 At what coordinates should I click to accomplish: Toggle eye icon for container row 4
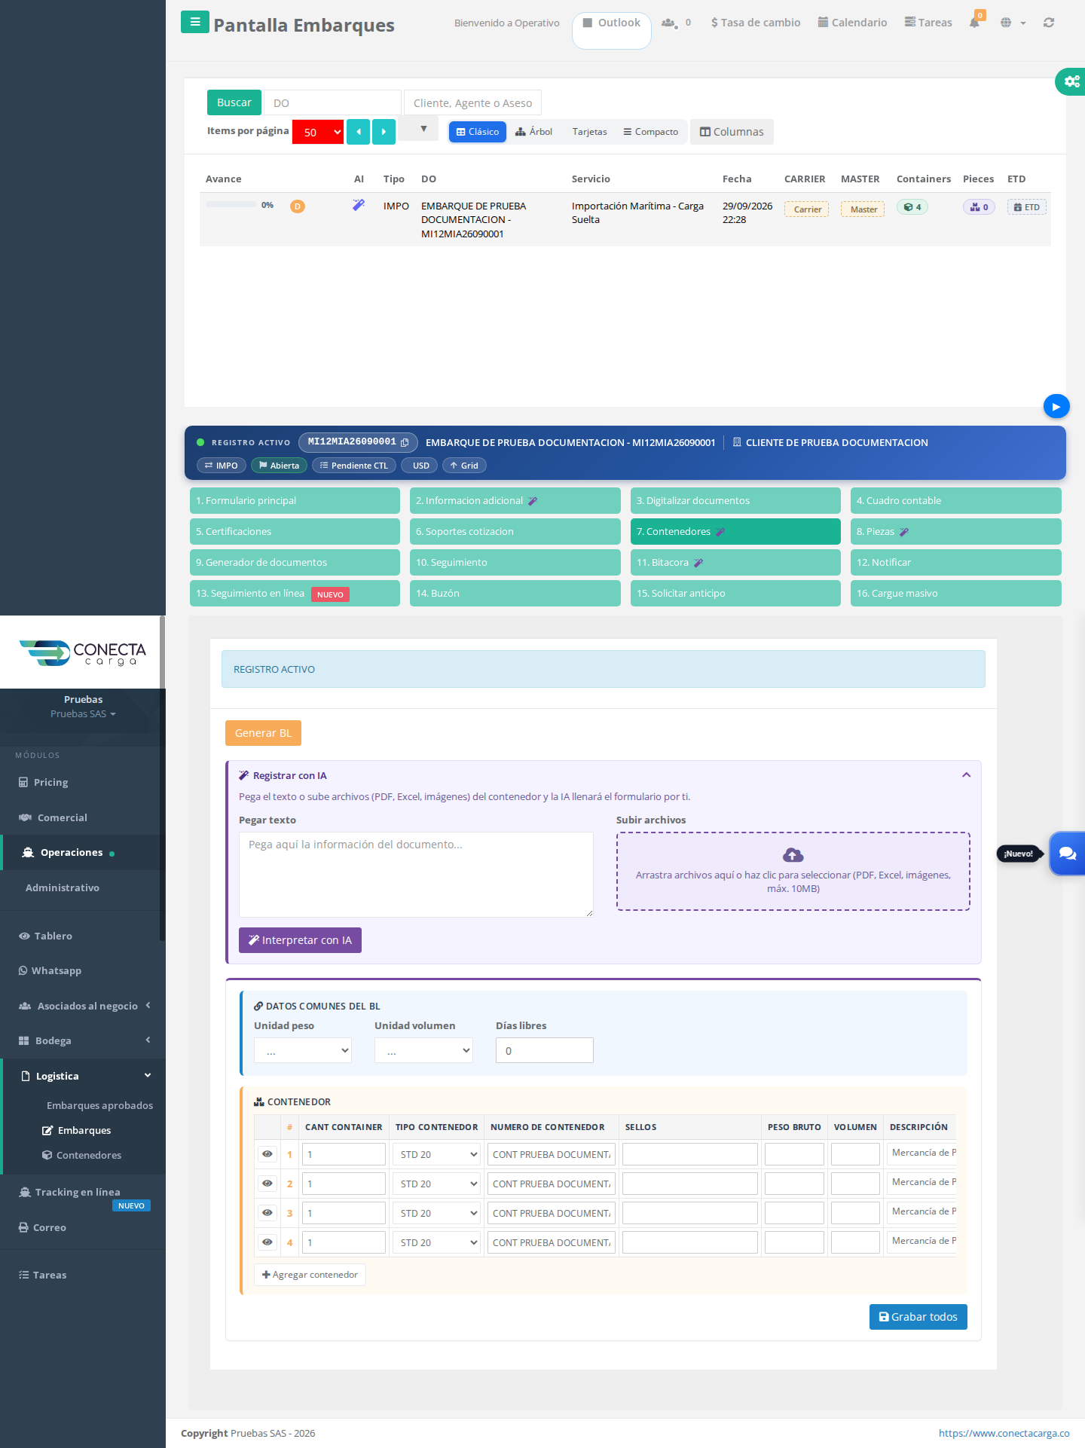(x=267, y=1242)
